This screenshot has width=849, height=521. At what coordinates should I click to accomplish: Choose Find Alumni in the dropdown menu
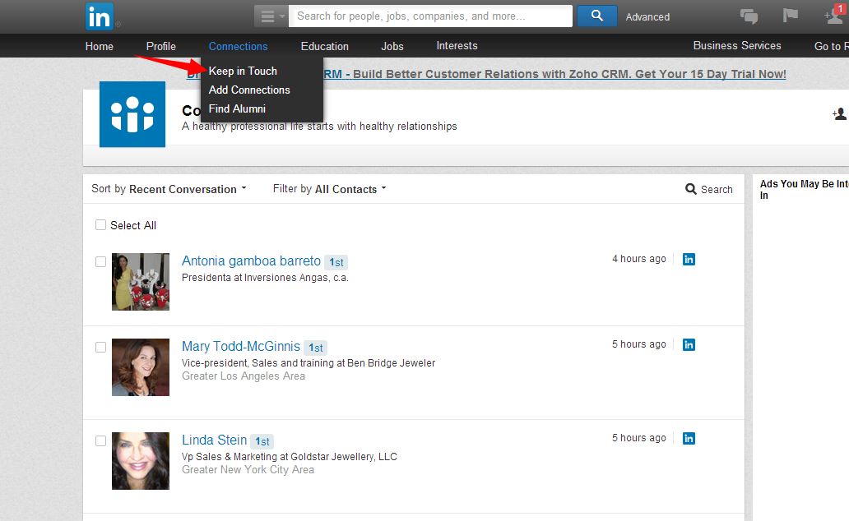(237, 109)
